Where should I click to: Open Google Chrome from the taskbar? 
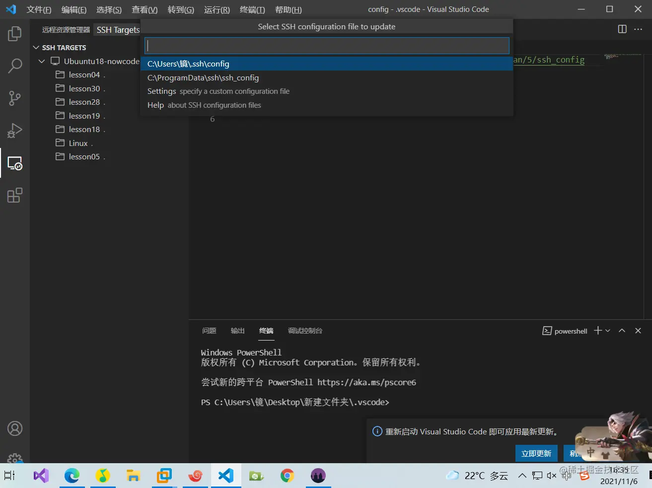[x=287, y=476]
